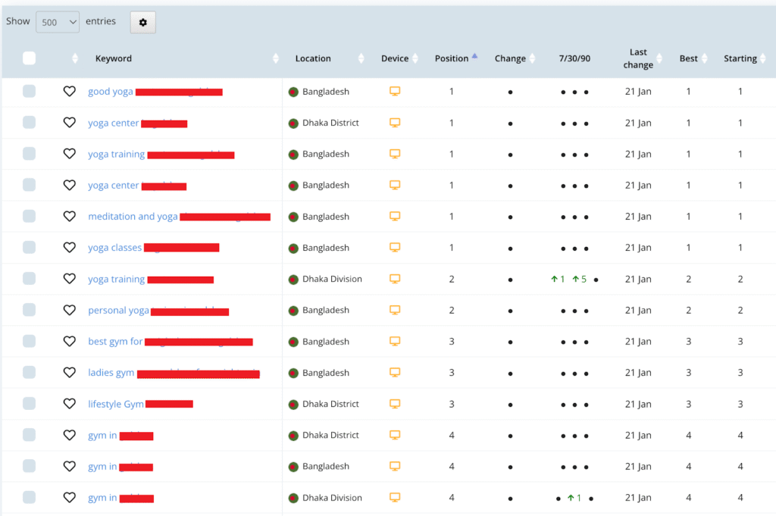Image resolution: width=776 pixels, height=516 pixels.
Task: Favorite the "lifestyle Gym" keyword
Action: (69, 404)
